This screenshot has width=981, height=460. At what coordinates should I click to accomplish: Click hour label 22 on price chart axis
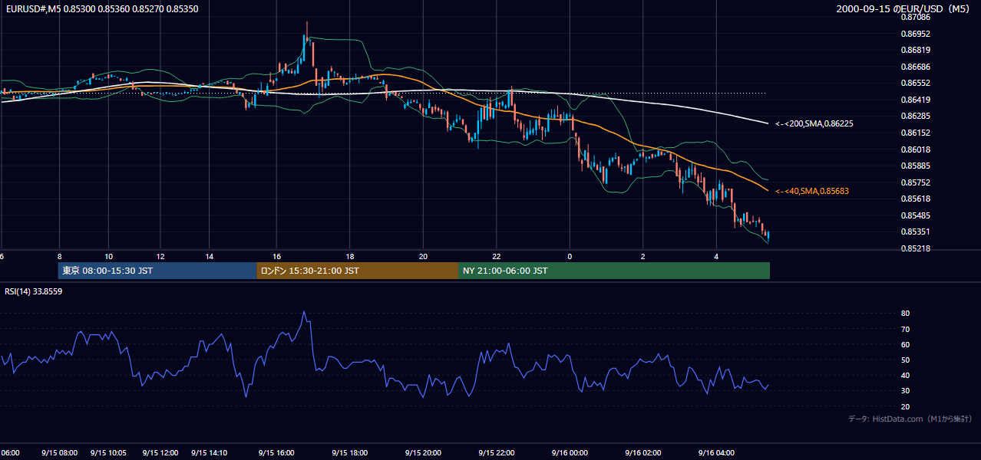tap(496, 256)
